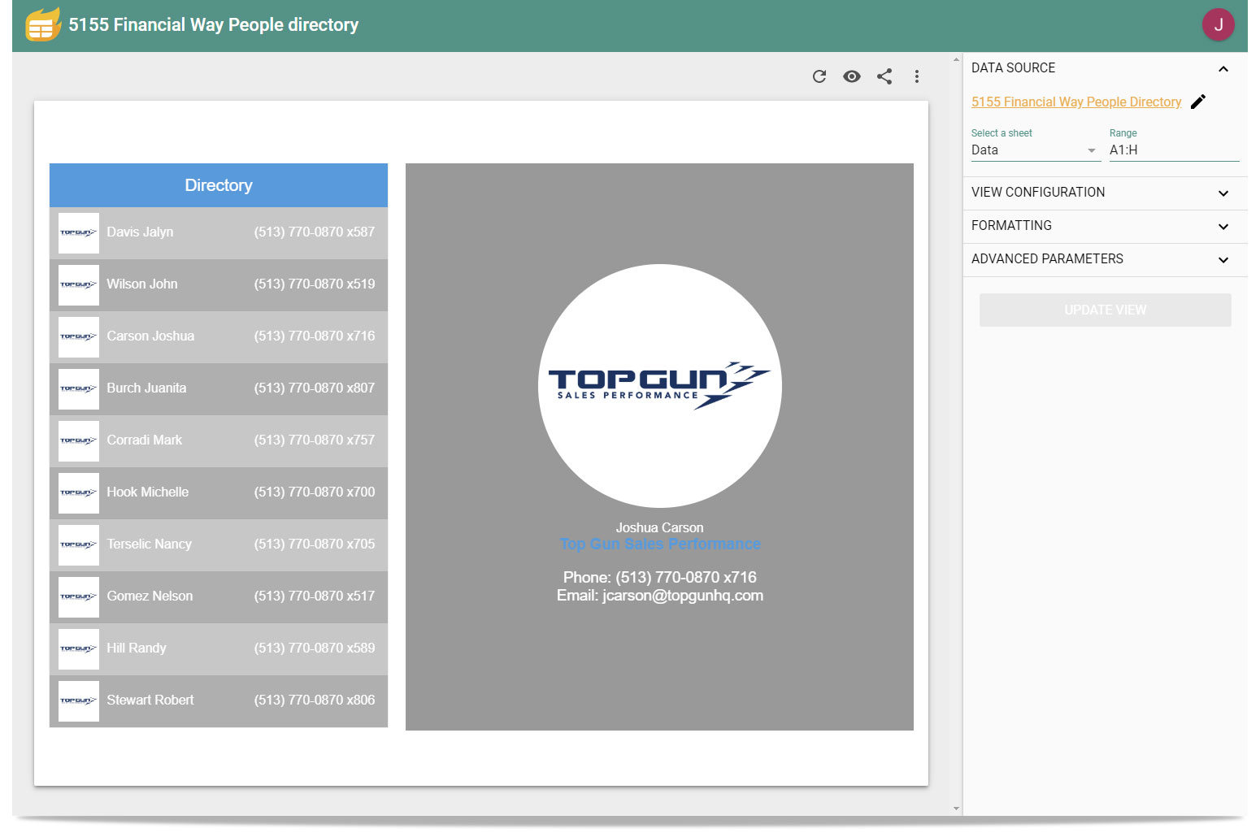This screenshot has height=837, width=1260.
Task: Select the Terselic Nancy directory row
Action: pos(219,545)
